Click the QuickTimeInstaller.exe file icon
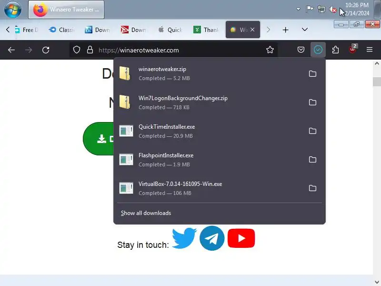 click(126, 131)
